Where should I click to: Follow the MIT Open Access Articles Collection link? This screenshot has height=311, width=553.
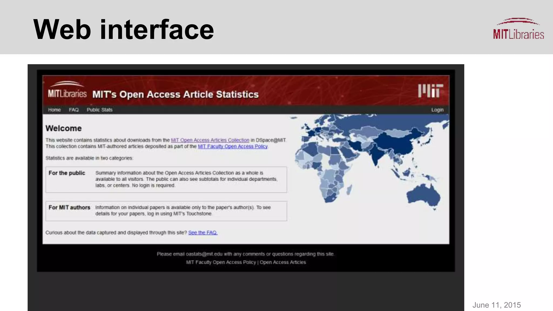tap(210, 140)
